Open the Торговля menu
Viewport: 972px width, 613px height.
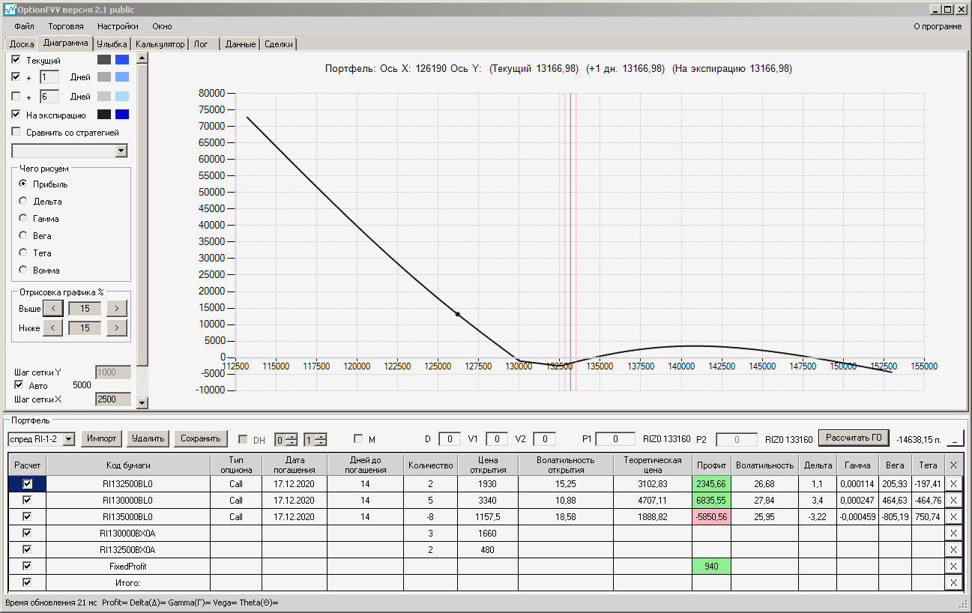coord(66,26)
